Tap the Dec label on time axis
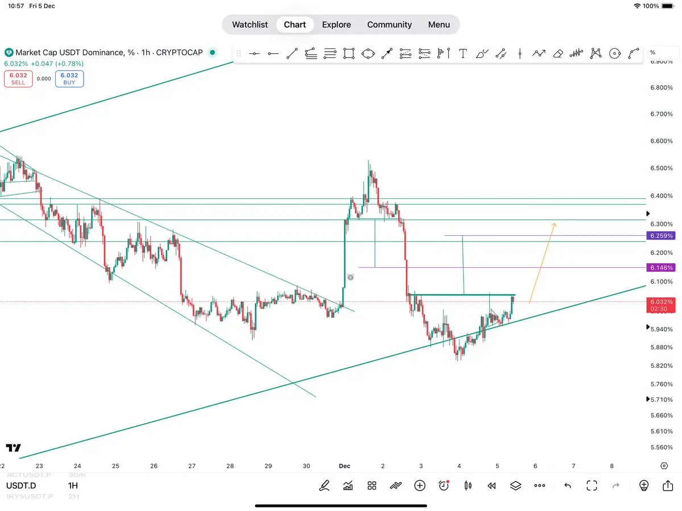 pyautogui.click(x=345, y=466)
